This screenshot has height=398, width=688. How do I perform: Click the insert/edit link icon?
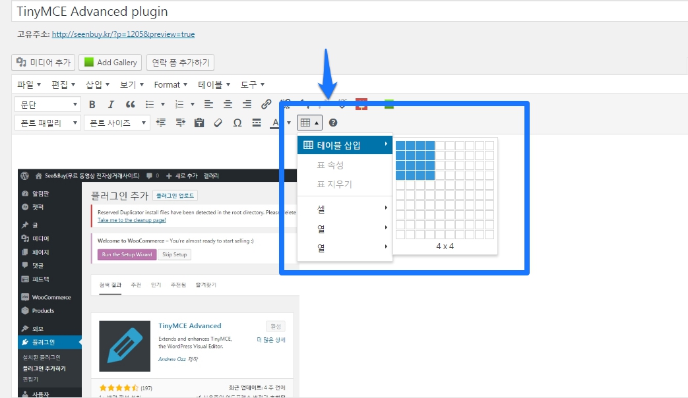click(267, 104)
